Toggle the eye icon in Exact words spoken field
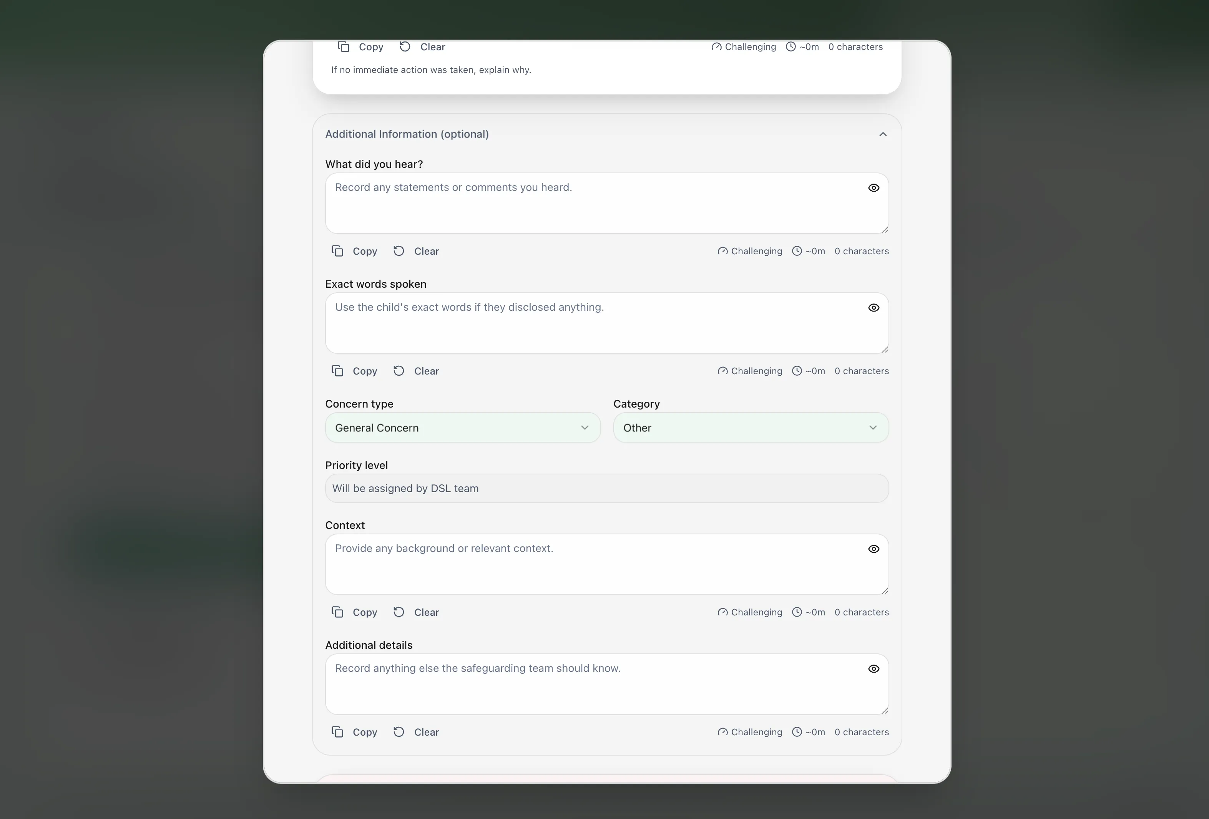 click(874, 307)
